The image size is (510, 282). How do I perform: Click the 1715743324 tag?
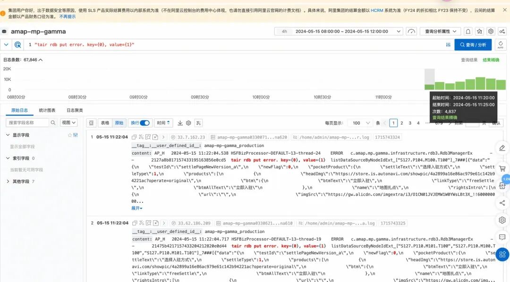pyautogui.click(x=387, y=137)
